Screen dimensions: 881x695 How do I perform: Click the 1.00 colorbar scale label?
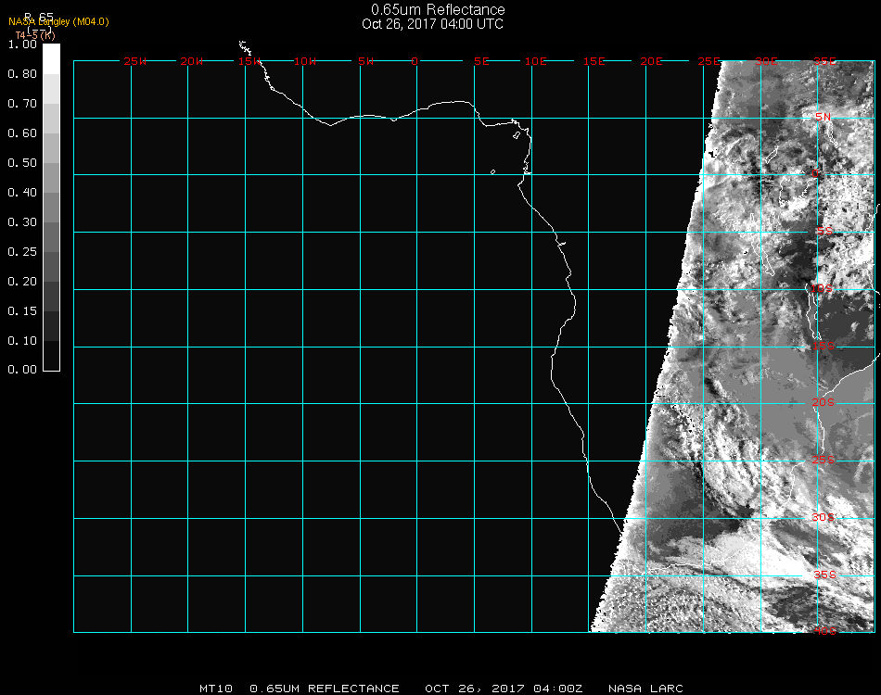pos(21,44)
